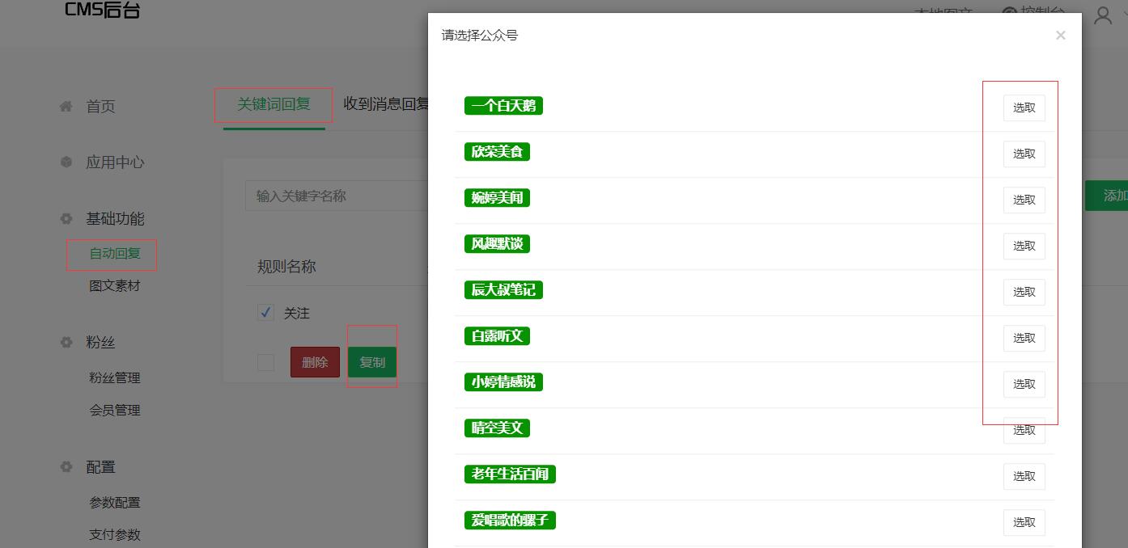
Task: Click the 辰大叔笔记 account label
Action: click(503, 290)
